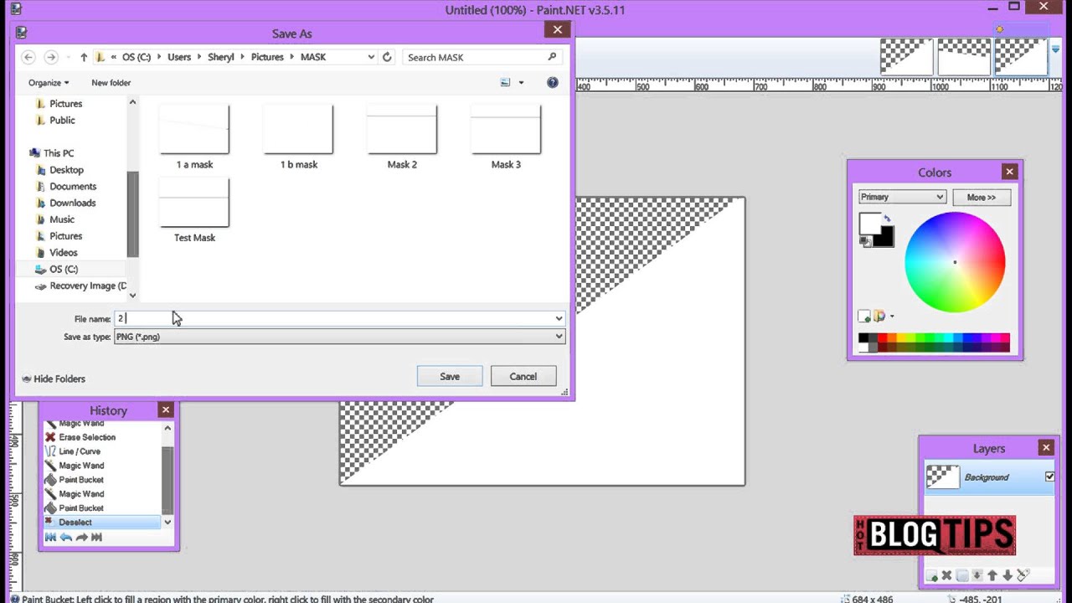The width and height of the screenshot is (1072, 603).
Task: Rewind history to the first step
Action: pos(50,537)
